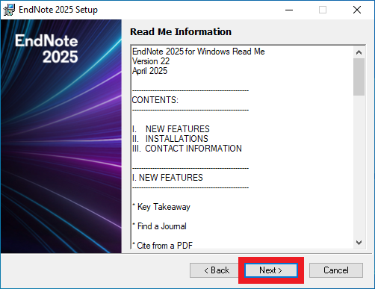Click the scroll down arrow in Read Me box

pyautogui.click(x=359, y=242)
